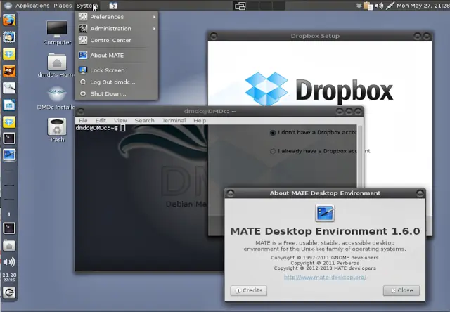
Task: Open the System menu in top panel
Action: [x=86, y=6]
